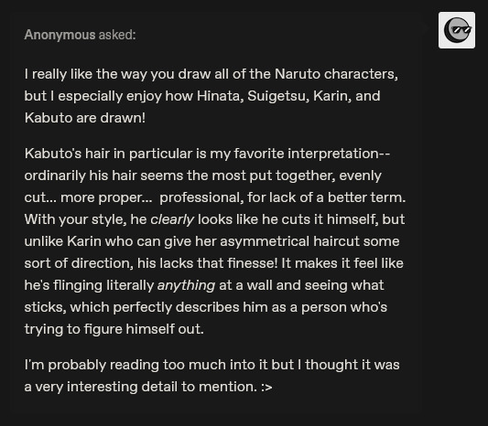This screenshot has width=488, height=426.
Task: Click 'I'm probably reading too much' sentence start
Action: coord(121,365)
